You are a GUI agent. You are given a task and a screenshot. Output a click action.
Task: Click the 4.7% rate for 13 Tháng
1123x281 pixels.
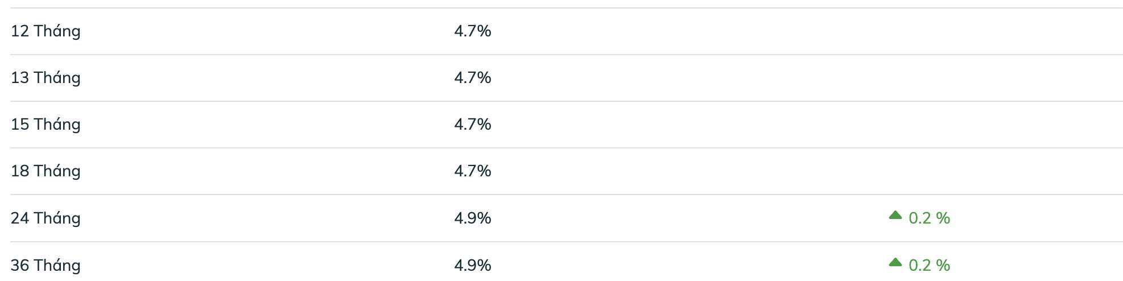click(x=473, y=77)
